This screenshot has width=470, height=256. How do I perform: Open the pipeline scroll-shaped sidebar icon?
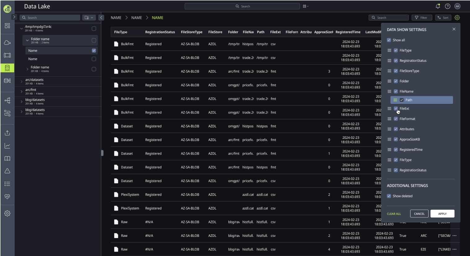7,55
